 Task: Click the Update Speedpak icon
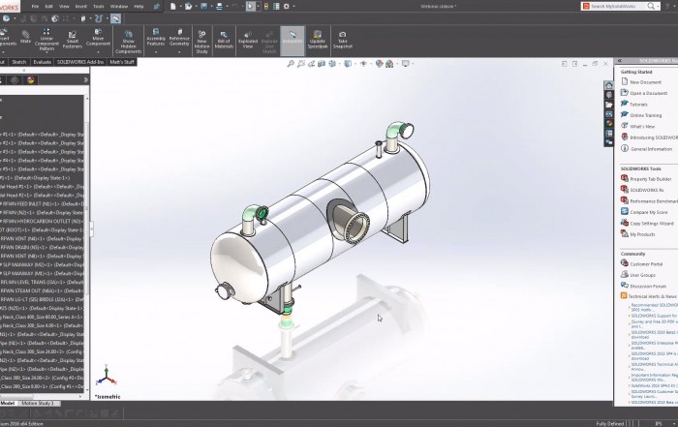tap(317, 39)
